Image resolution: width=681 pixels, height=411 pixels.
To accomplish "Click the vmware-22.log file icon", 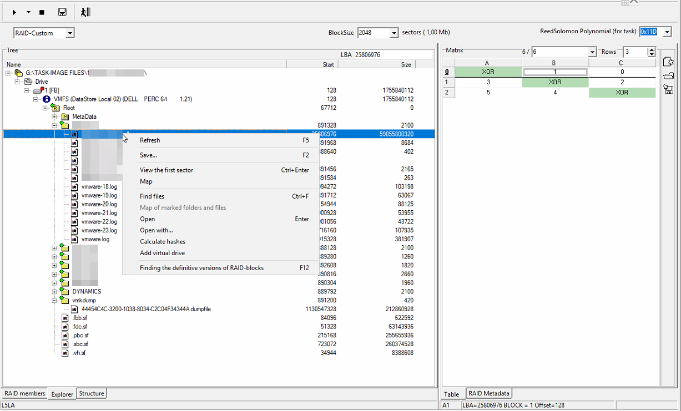I will [x=75, y=222].
